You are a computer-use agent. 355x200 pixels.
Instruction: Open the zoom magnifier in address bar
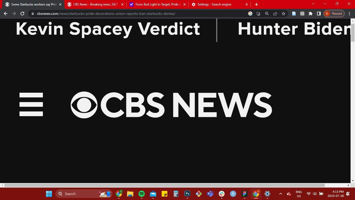(267, 14)
